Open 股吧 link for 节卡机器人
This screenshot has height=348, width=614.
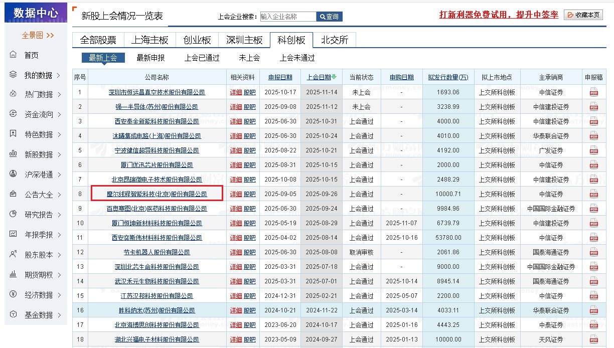(x=249, y=252)
